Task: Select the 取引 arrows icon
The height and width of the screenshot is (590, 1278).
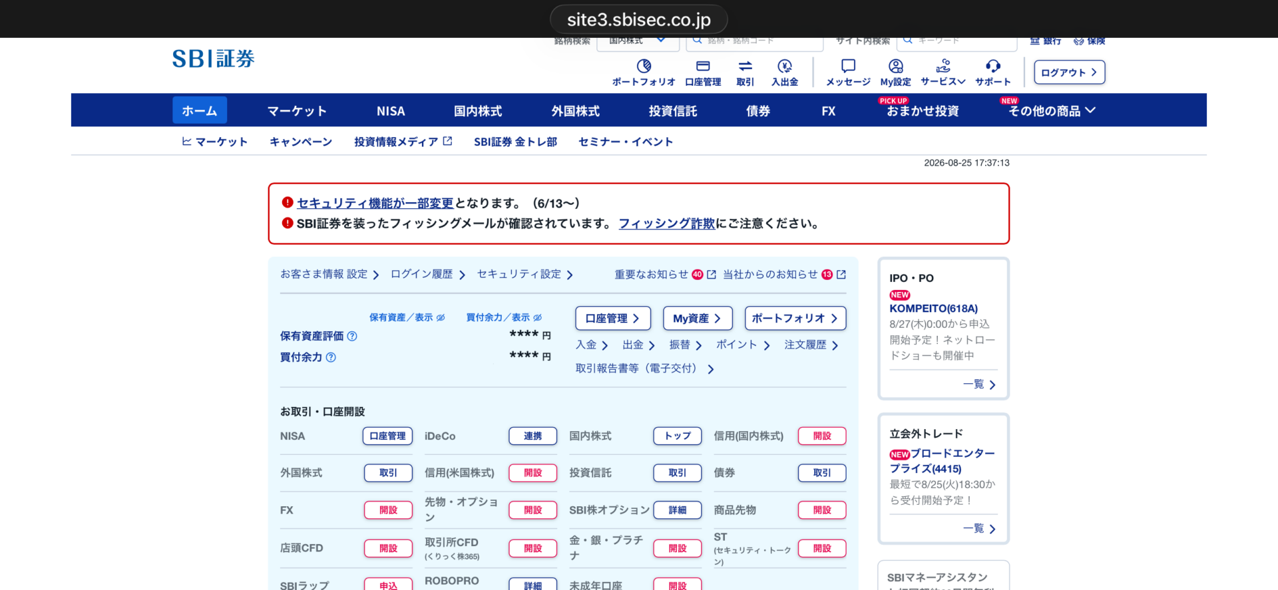Action: pyautogui.click(x=745, y=66)
